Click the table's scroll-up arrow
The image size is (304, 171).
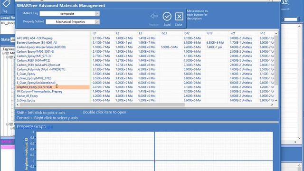(x=276, y=33)
